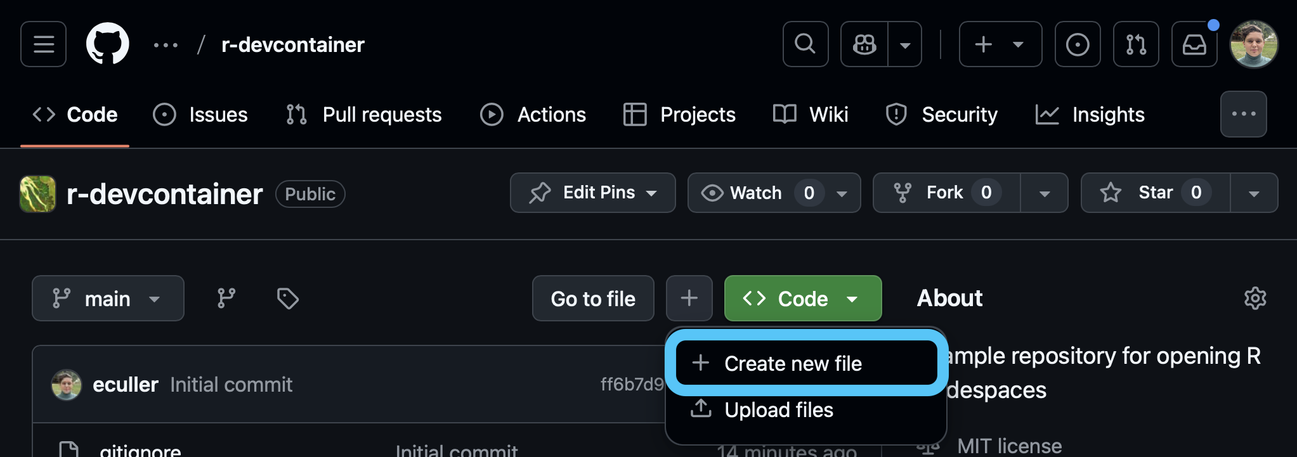Screen dimensions: 1297x457
Task: Open the Projects tab
Action: click(x=679, y=115)
